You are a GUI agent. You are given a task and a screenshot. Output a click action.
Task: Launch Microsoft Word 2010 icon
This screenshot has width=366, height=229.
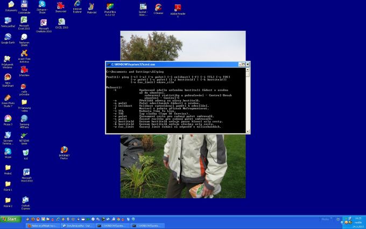coord(26,172)
